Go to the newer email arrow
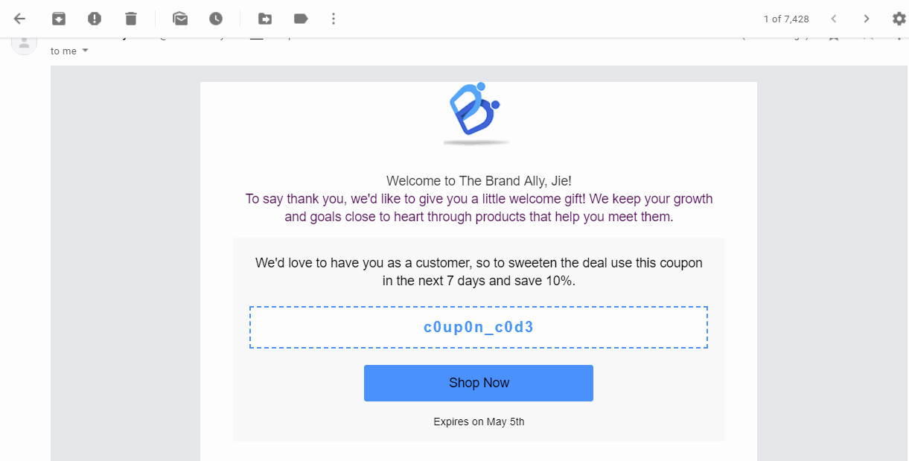The image size is (909, 461). tap(835, 19)
